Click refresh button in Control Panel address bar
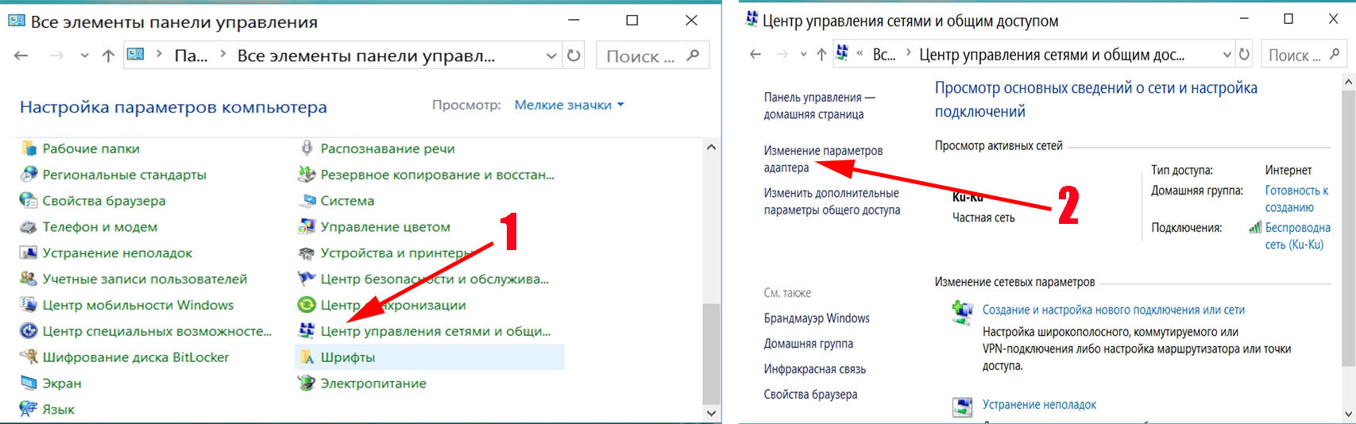Screen dimensions: 1356x424 coord(574,56)
